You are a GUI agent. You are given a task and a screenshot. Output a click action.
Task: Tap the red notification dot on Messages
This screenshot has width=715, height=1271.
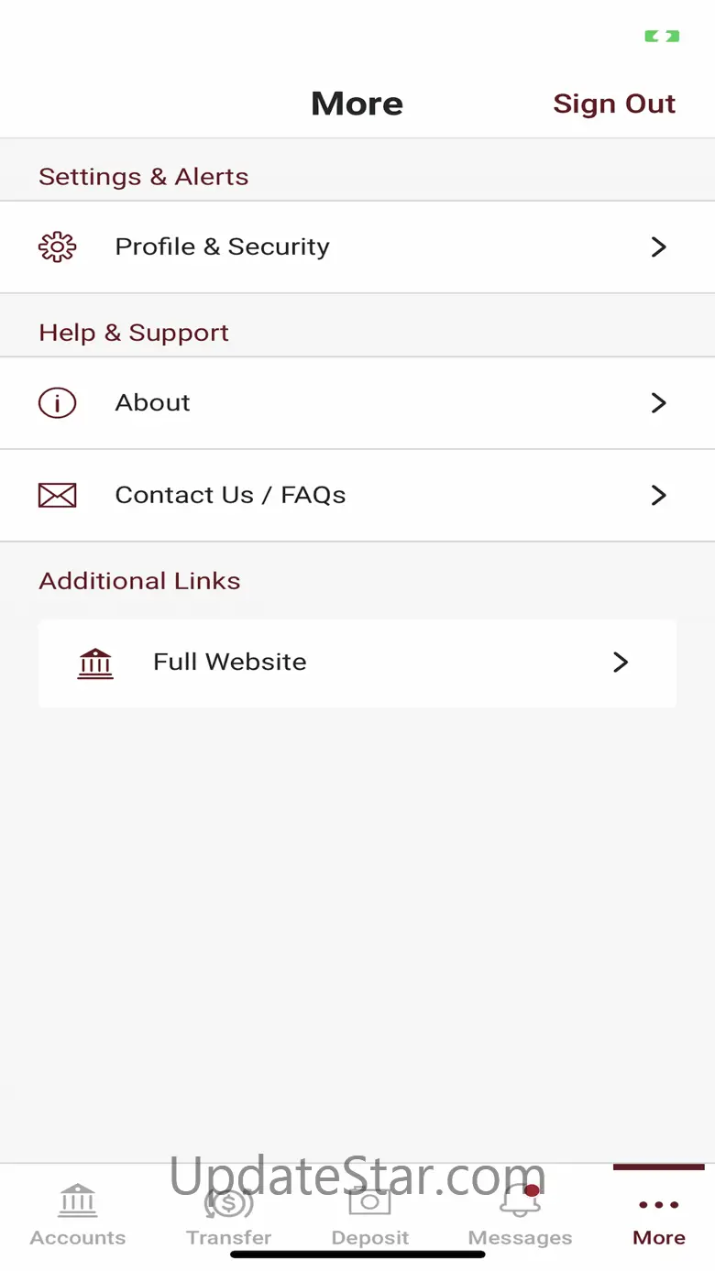(532, 1190)
